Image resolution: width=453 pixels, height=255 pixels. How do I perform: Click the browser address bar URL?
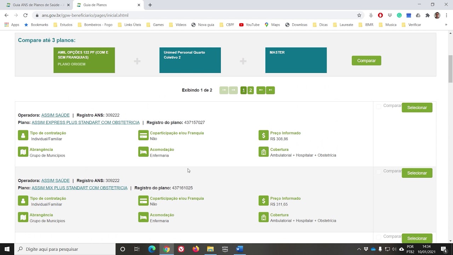pos(85,15)
